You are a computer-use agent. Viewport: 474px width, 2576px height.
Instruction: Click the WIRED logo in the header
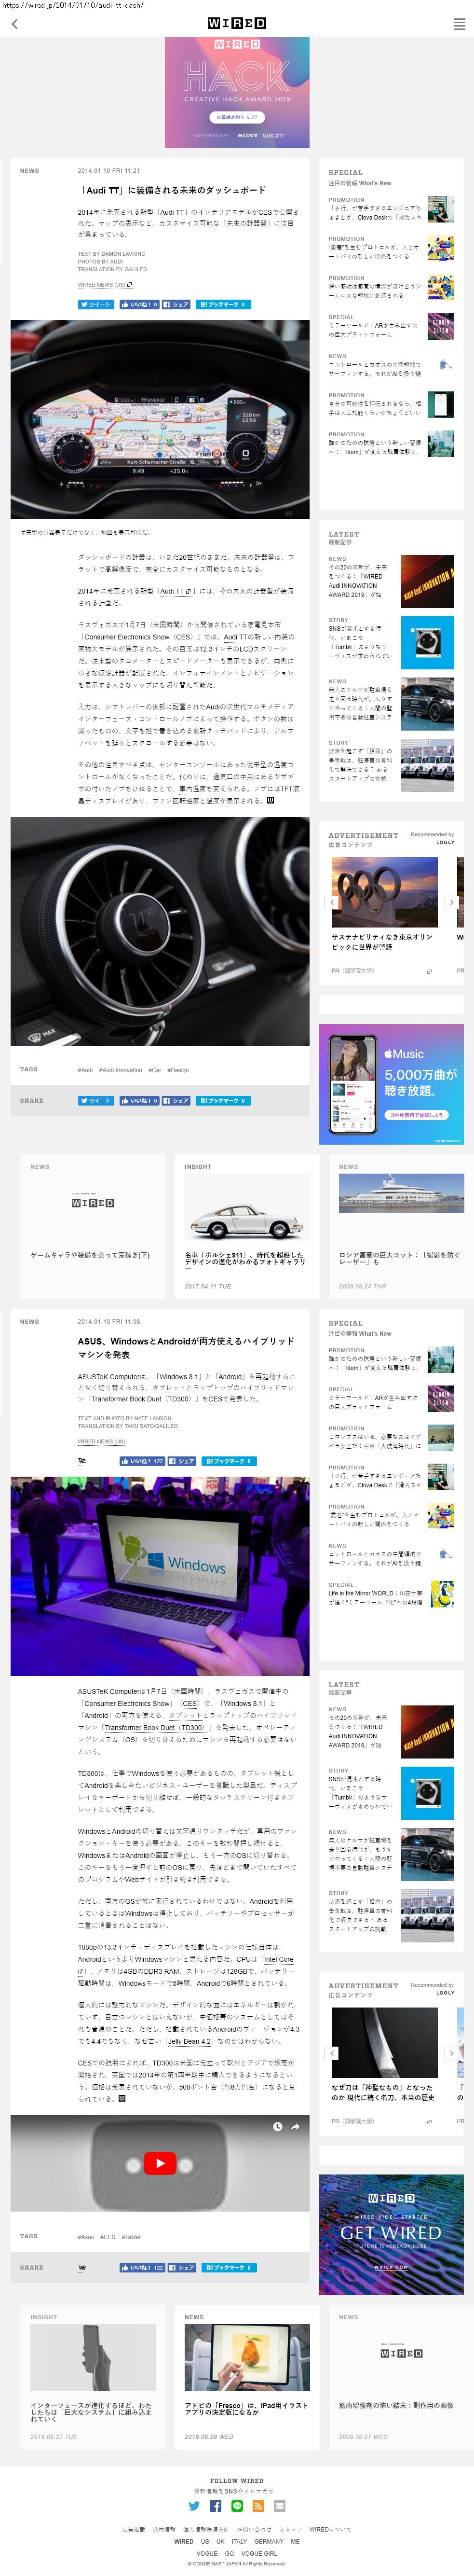[x=237, y=23]
